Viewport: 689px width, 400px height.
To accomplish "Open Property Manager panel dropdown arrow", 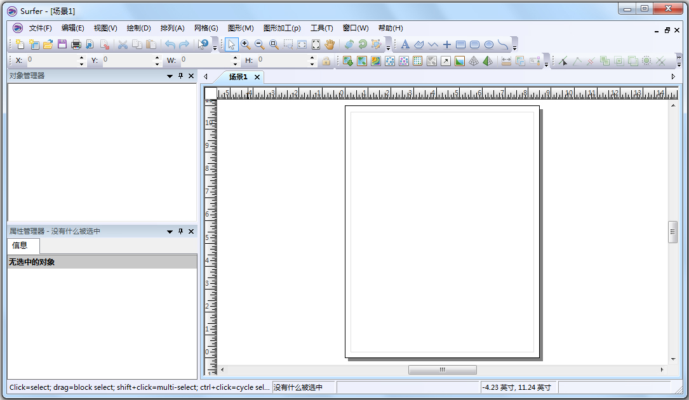I will point(170,231).
